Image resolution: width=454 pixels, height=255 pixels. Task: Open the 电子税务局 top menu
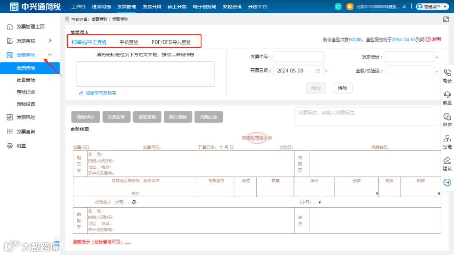click(x=204, y=7)
